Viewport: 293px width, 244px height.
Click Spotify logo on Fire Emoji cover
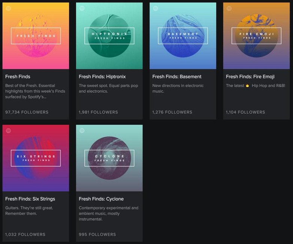229,8
